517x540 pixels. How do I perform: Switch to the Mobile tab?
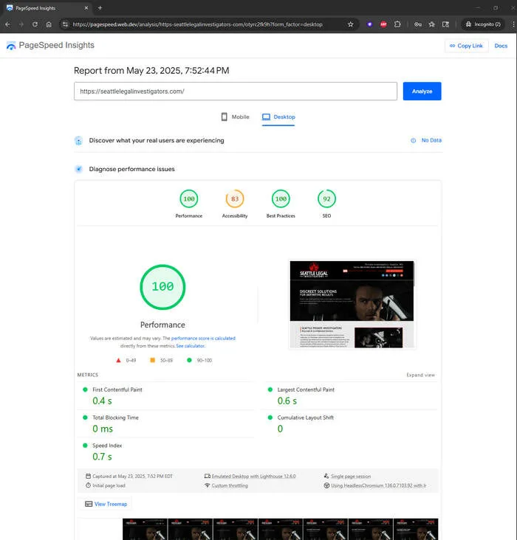(235, 117)
